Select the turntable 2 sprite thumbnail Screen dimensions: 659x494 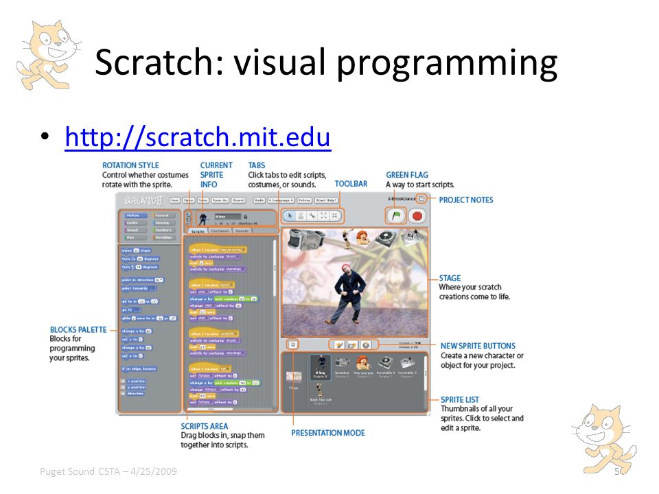click(x=407, y=368)
